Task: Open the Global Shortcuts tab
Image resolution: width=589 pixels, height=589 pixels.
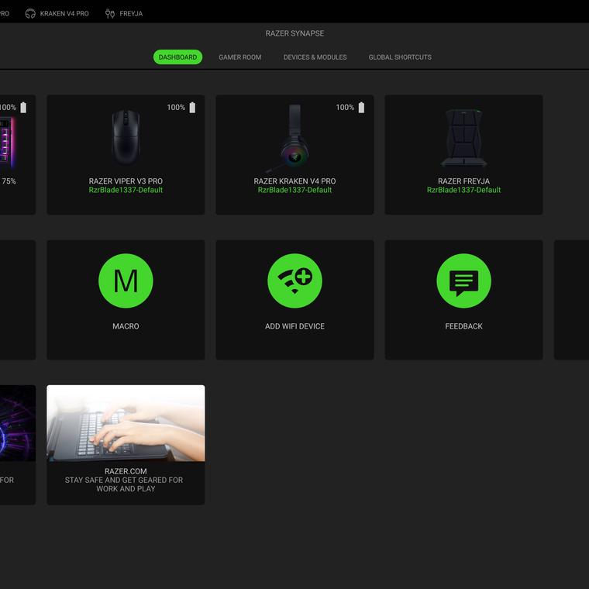Action: click(x=400, y=57)
